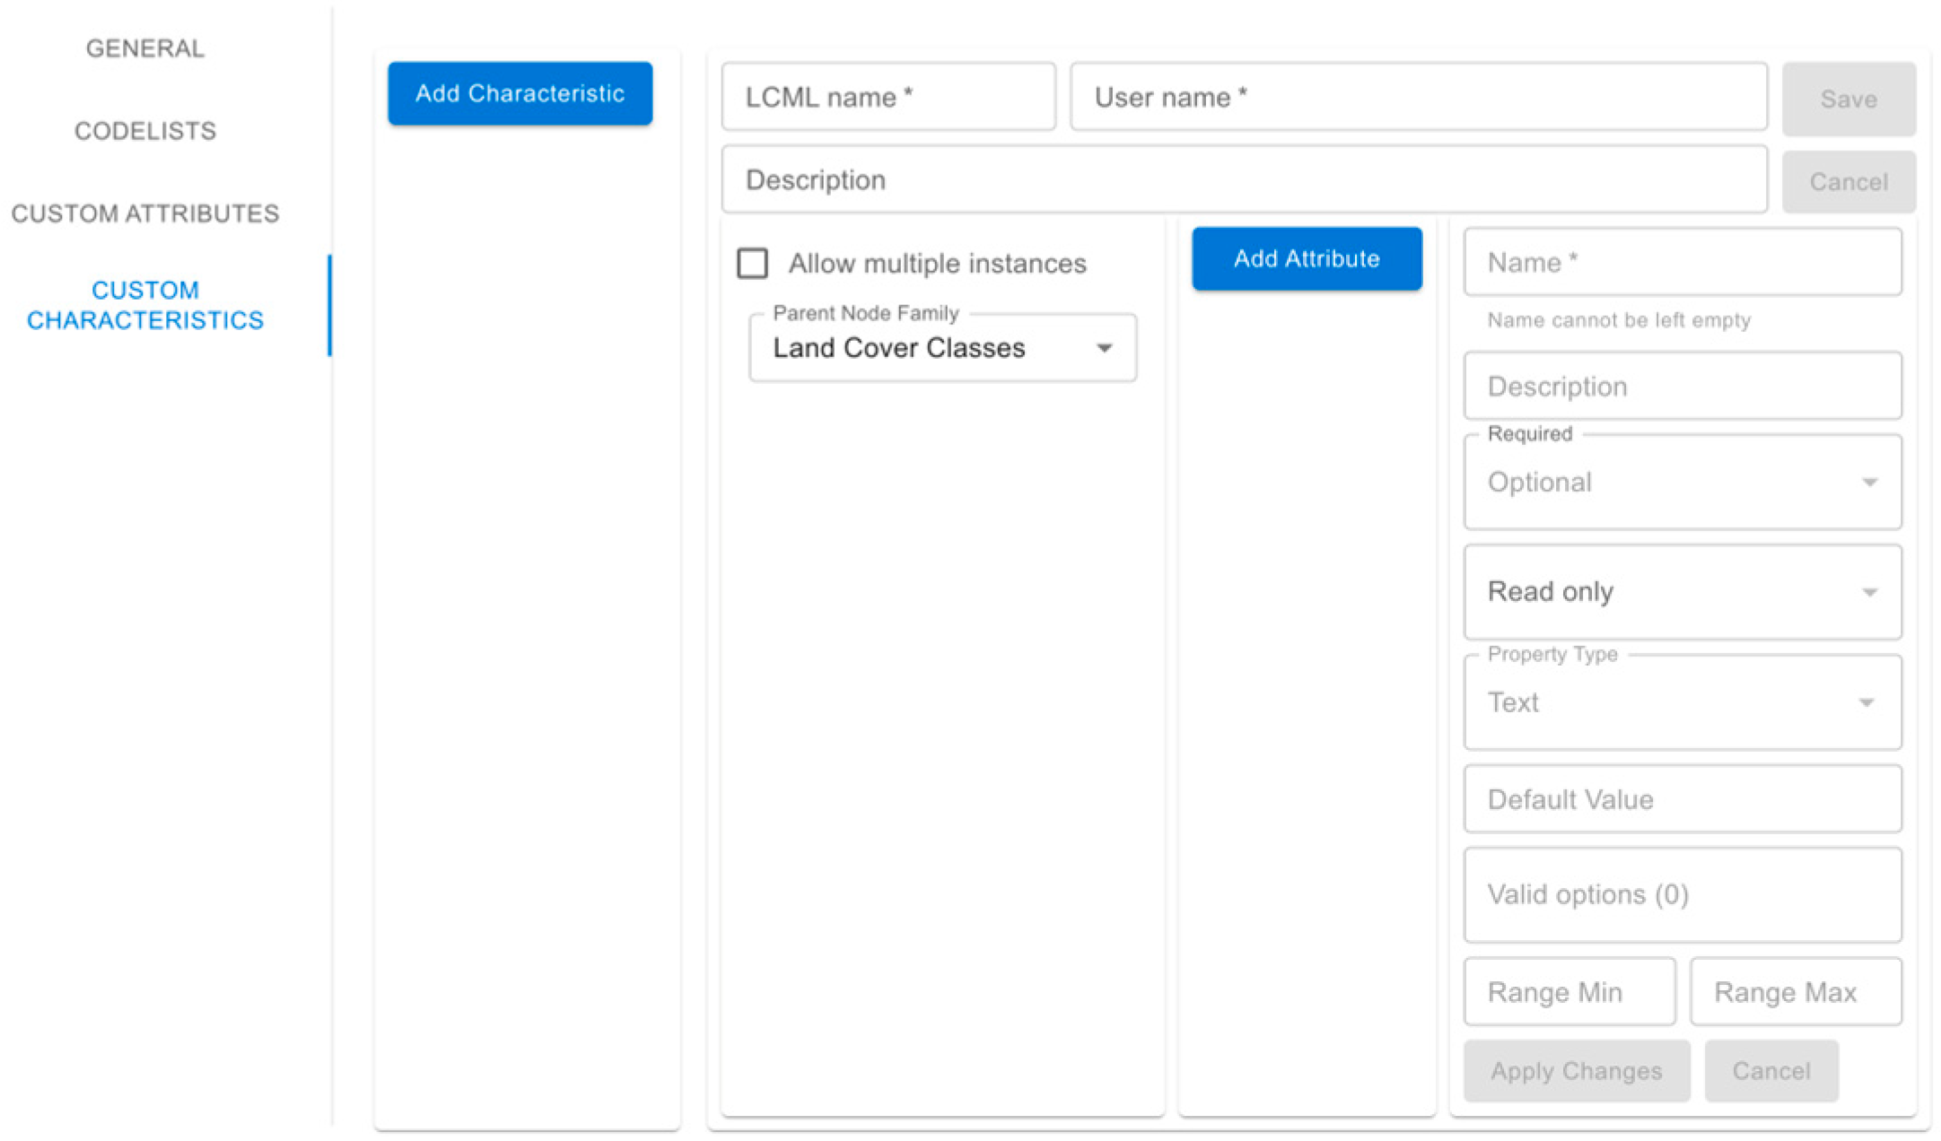The image size is (1941, 1141).
Task: Click the Valid options (0) box
Action: [x=1682, y=895]
